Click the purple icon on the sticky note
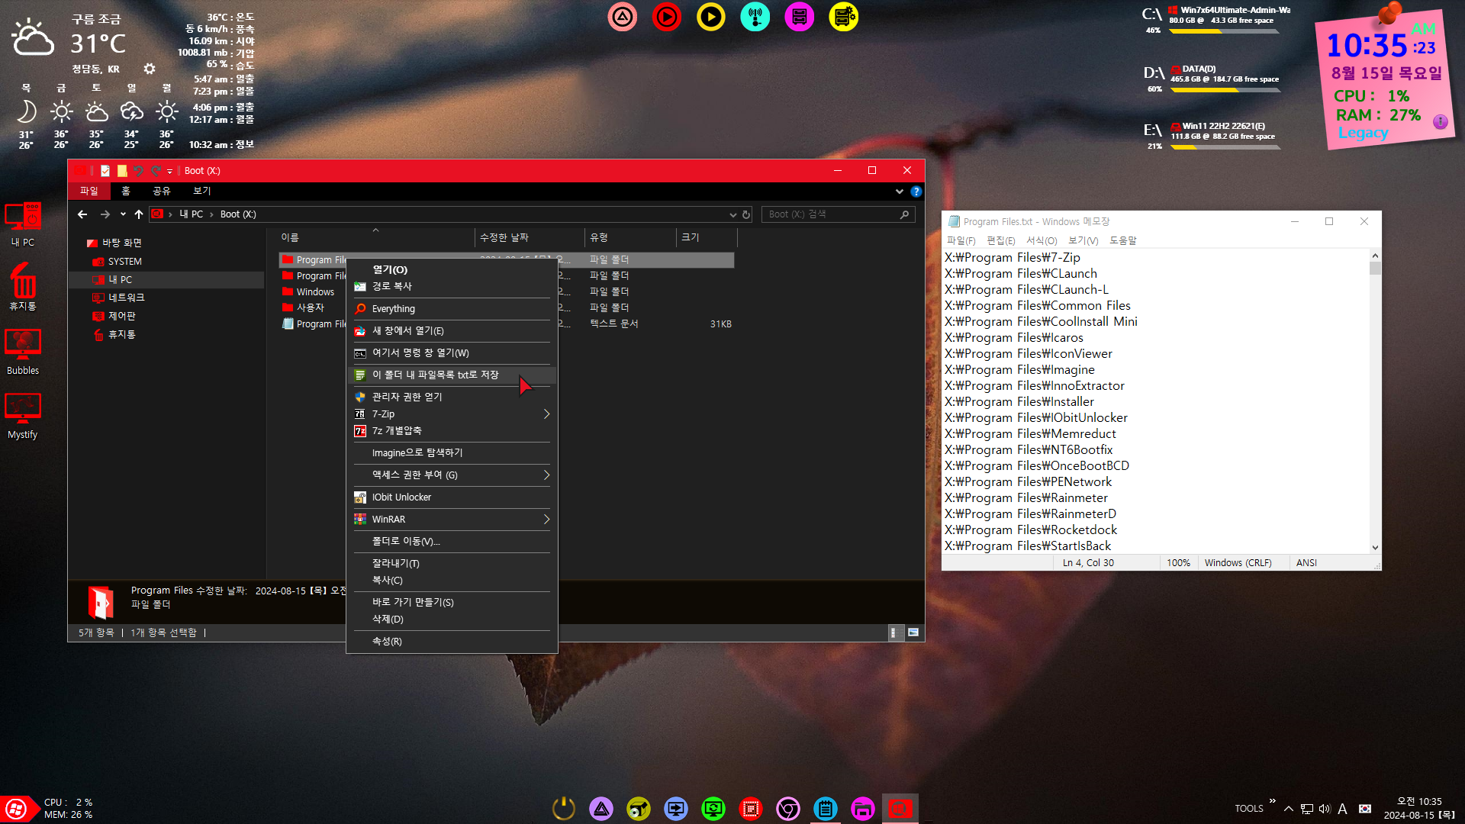 coord(1440,122)
